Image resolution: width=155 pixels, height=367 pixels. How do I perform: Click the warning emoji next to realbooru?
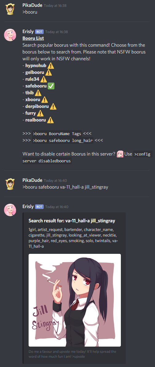tap(50, 120)
